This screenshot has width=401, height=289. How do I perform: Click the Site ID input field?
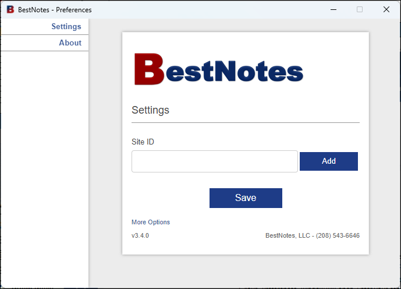pos(215,161)
